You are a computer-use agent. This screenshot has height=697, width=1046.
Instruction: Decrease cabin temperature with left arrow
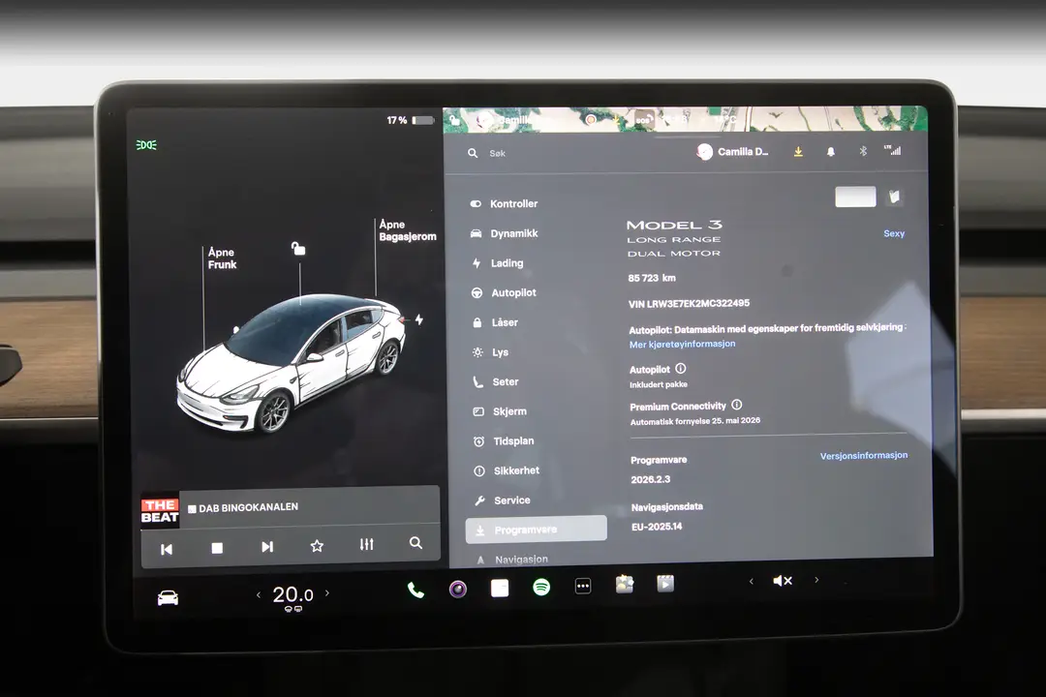click(259, 595)
